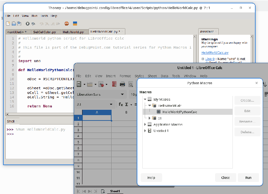Image resolution: width=268 pixels, height=194 pixels.
Task: Click the red Stop icon in Thonny
Action: click(67, 23)
